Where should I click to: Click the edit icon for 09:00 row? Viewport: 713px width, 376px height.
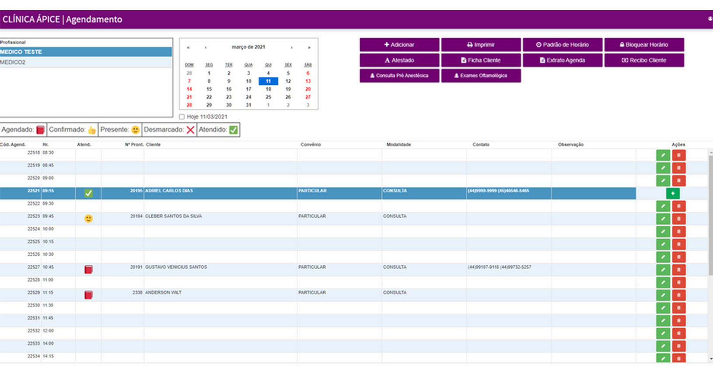point(663,181)
